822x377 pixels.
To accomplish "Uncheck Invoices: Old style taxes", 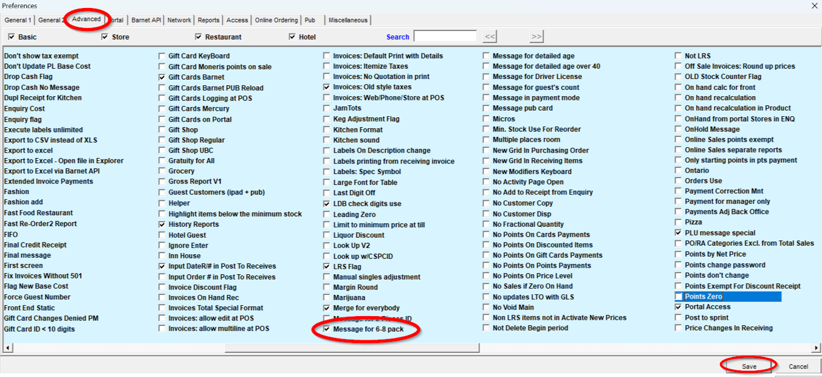I will click(327, 87).
